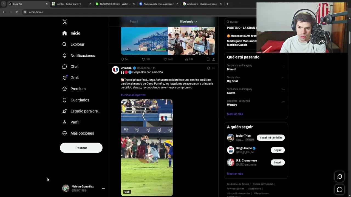Open the floating chat messages button
The width and height of the screenshot is (351, 197).
[339, 189]
